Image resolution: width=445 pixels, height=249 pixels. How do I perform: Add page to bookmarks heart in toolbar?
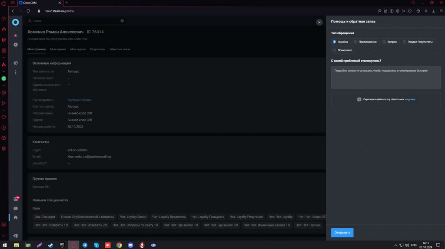point(410,11)
